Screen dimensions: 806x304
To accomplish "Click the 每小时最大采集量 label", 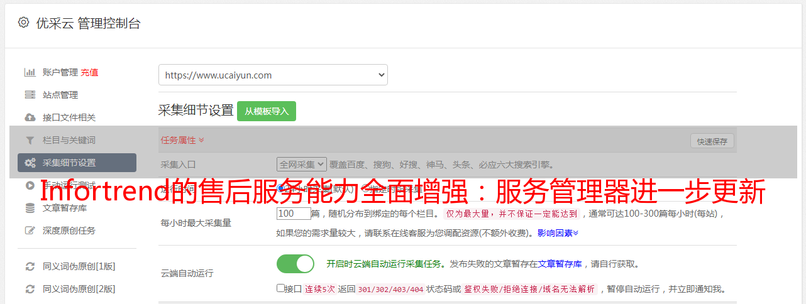I will [x=196, y=223].
